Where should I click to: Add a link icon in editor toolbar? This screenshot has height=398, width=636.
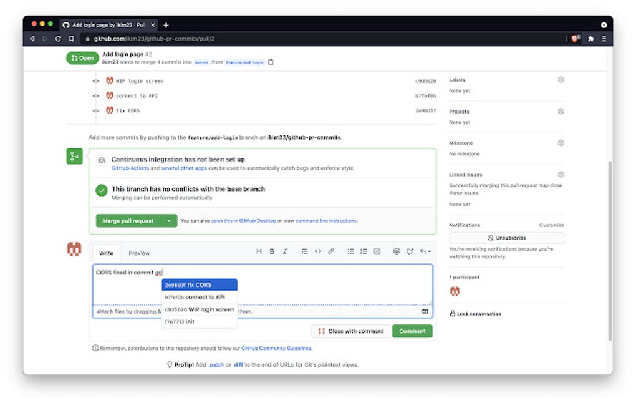coord(331,251)
